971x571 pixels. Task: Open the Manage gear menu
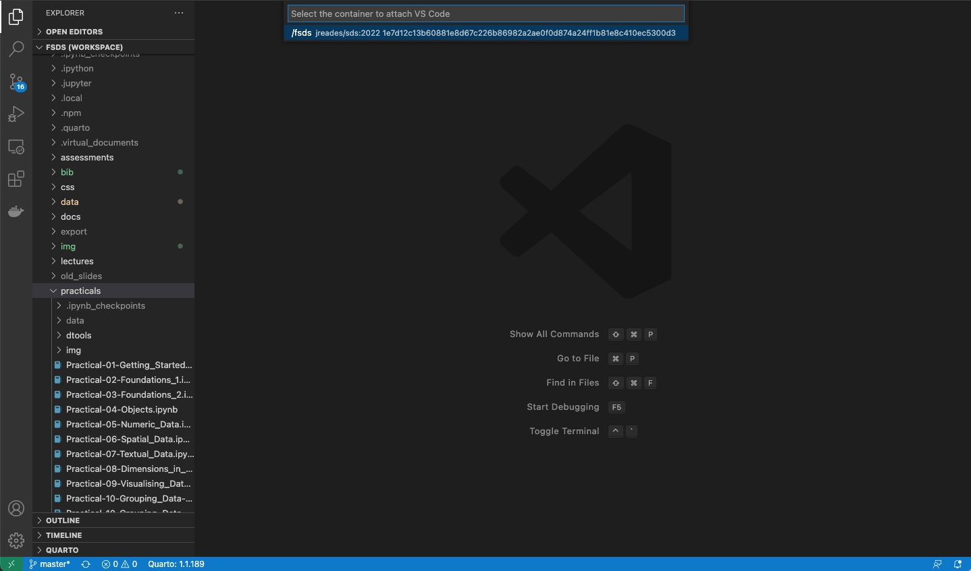(16, 541)
